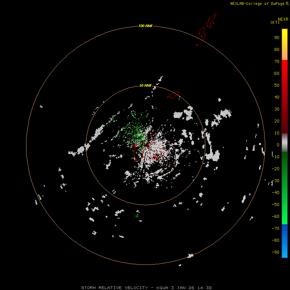Click the 40 value on the velocity scale
This screenshot has width=290, height=290.
pos(277,97)
